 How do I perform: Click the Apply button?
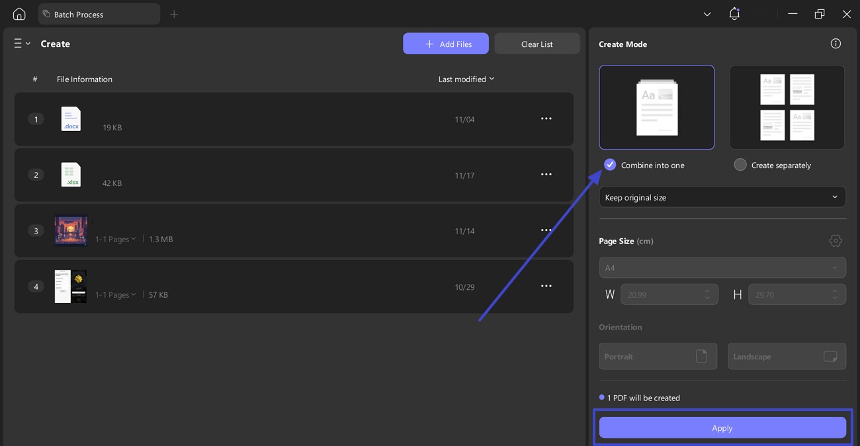click(x=722, y=427)
